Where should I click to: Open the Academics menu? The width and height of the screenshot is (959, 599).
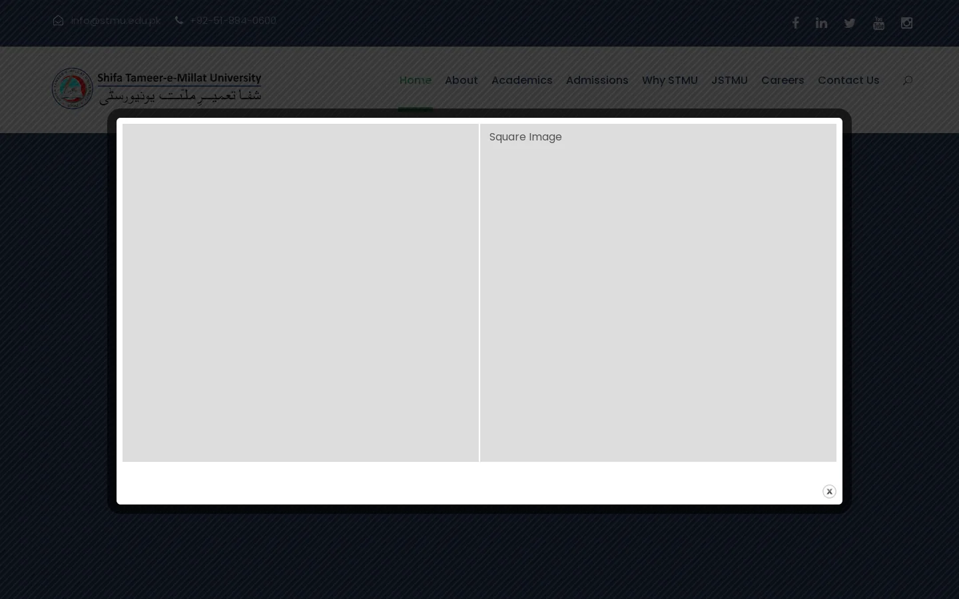point(522,80)
